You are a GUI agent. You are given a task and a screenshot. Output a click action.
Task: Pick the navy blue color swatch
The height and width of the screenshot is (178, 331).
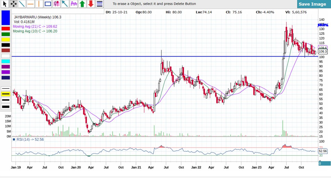(x=6, y=78)
